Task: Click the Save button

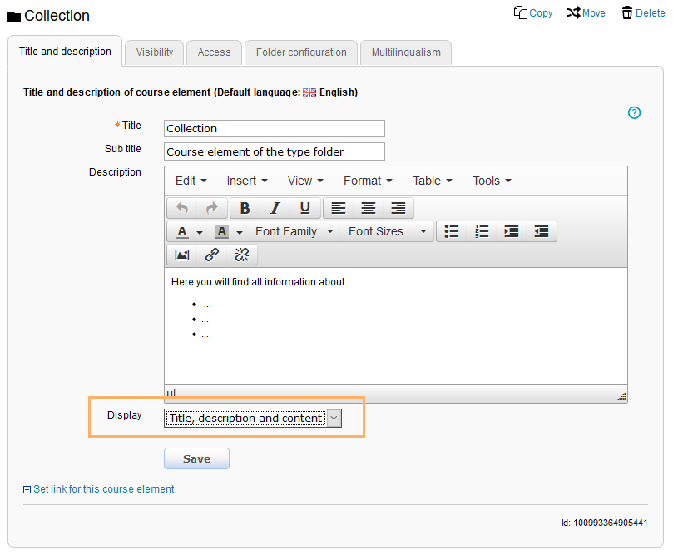Action: (196, 458)
